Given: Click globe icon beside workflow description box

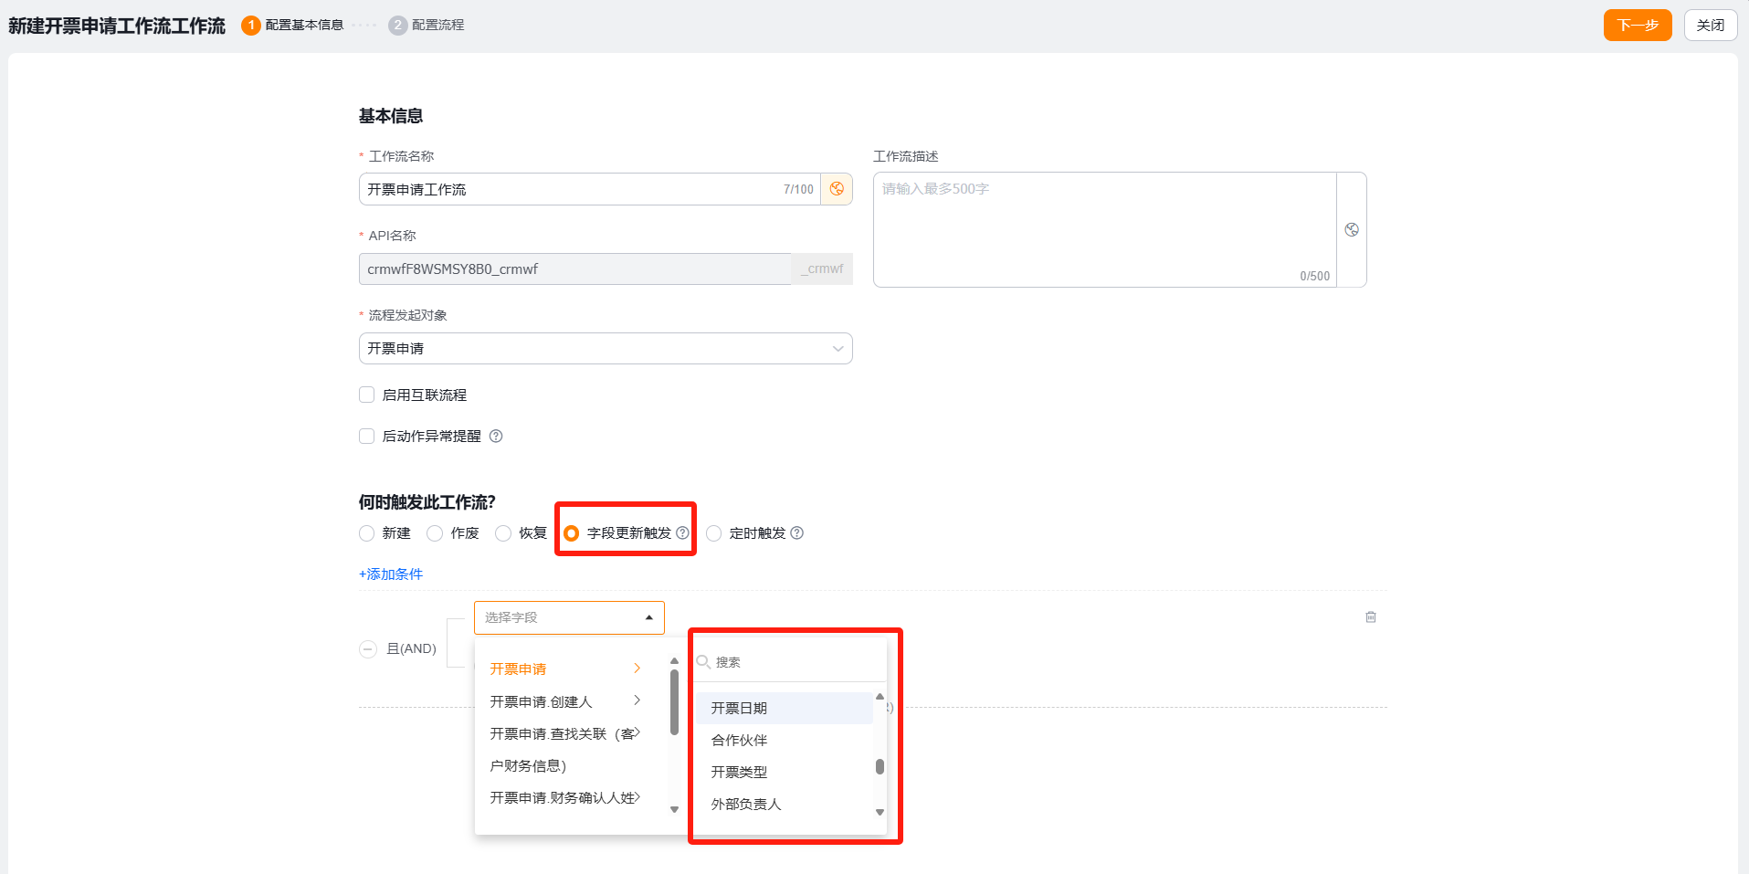Looking at the screenshot, I should tap(1352, 230).
